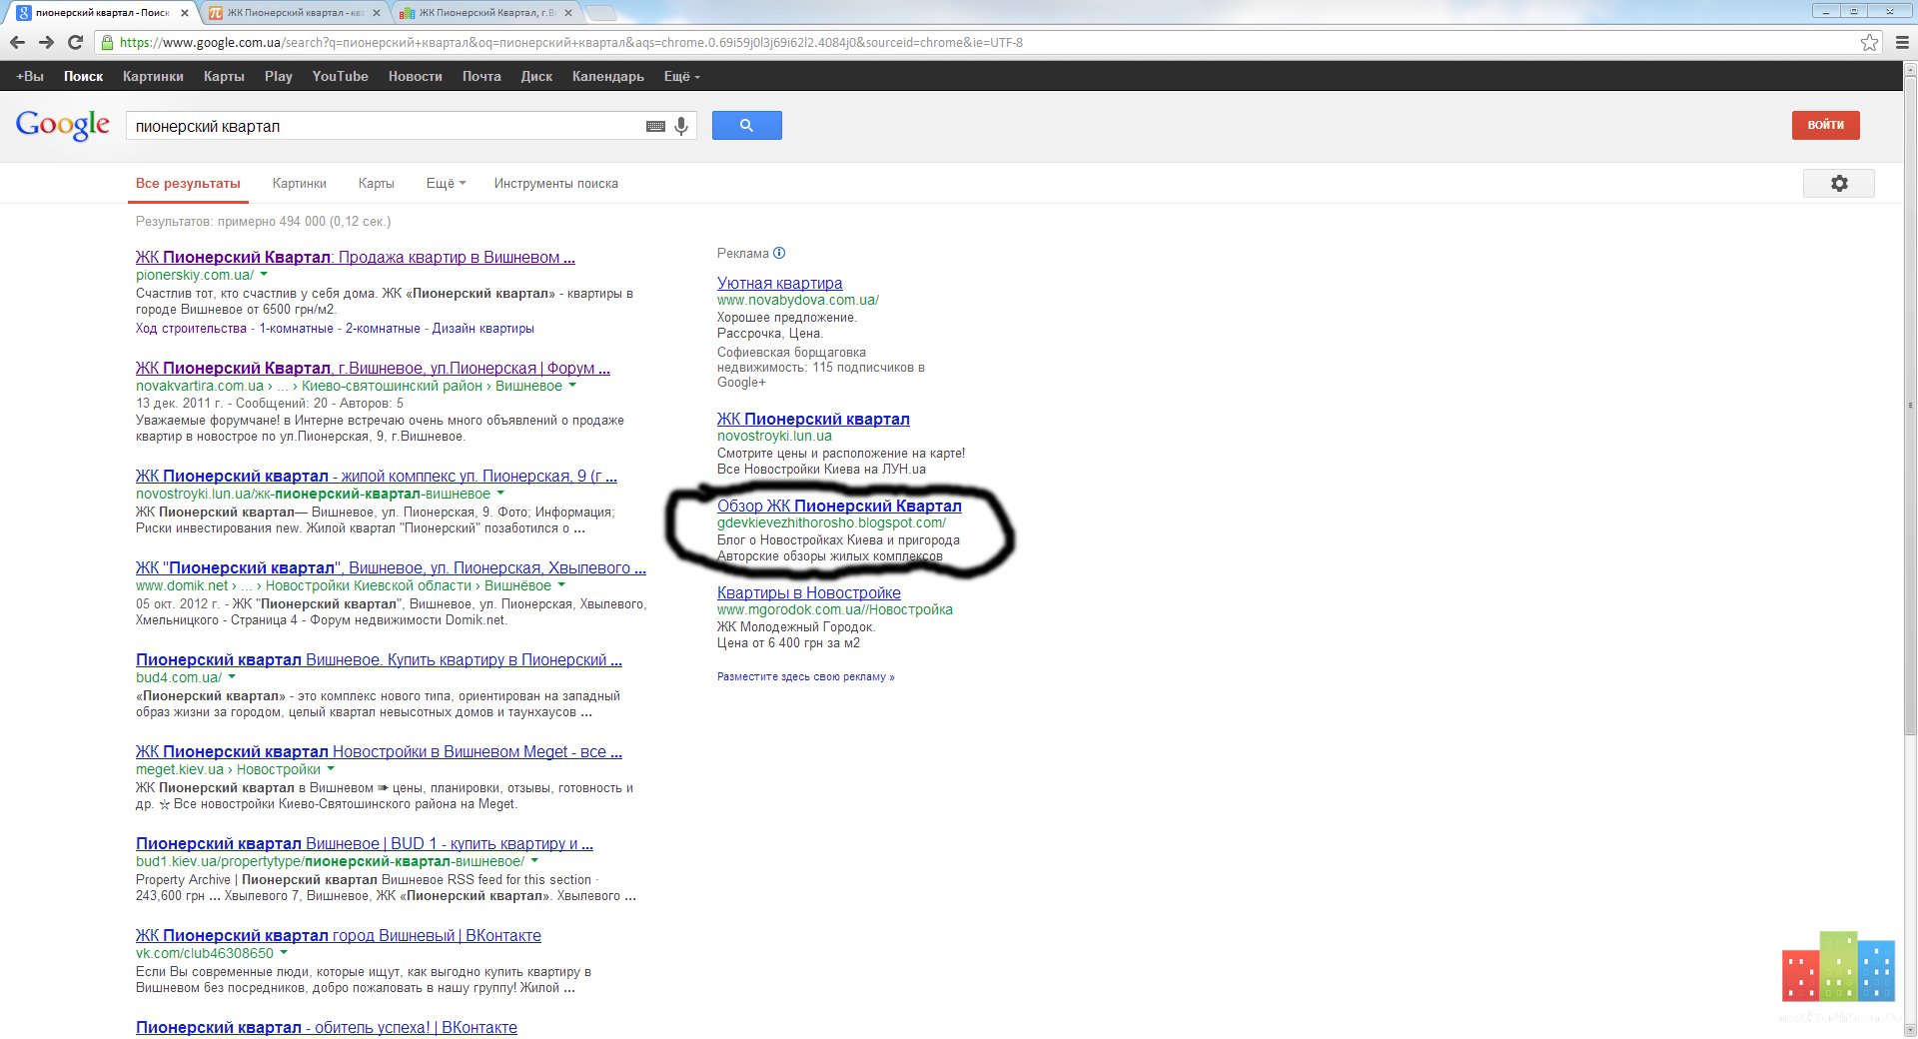Open Диск from the Google bar

(x=536, y=76)
